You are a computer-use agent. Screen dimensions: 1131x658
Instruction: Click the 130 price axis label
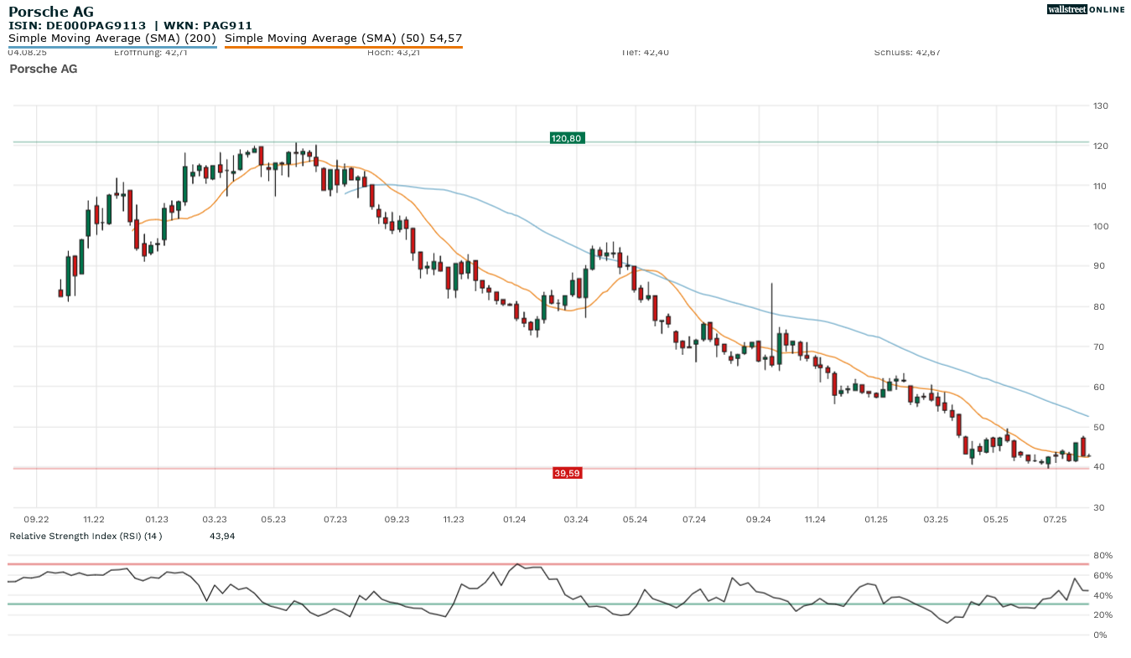(x=1101, y=105)
